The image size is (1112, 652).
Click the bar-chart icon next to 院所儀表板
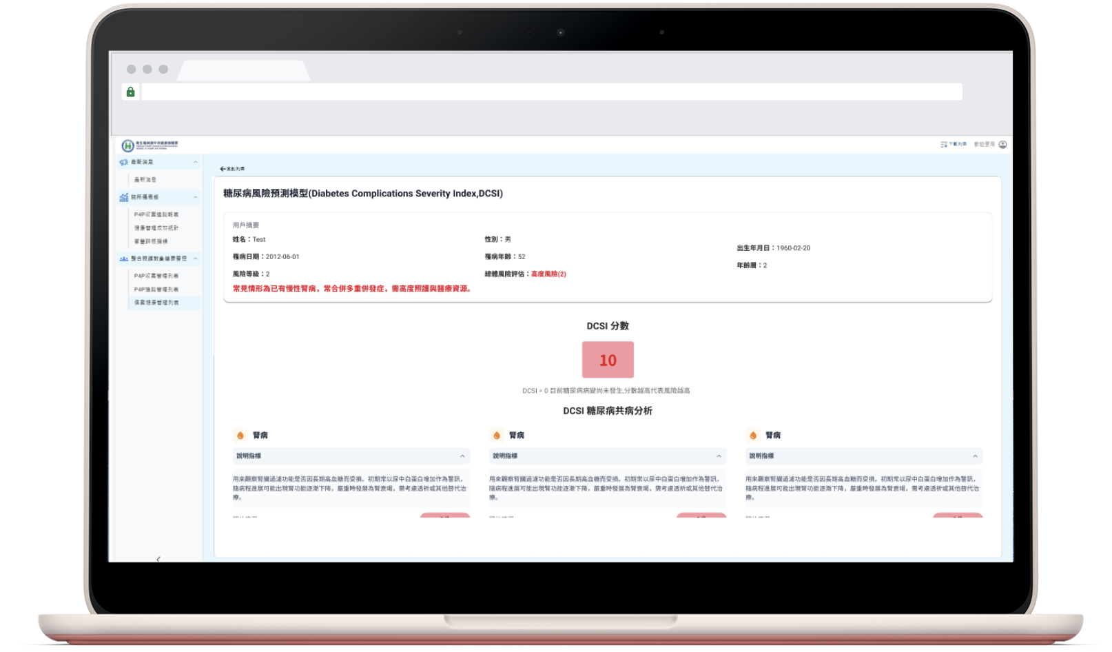[x=125, y=197]
